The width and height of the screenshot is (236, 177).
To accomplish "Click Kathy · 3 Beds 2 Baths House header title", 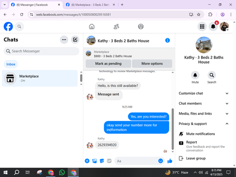I will [123, 41].
